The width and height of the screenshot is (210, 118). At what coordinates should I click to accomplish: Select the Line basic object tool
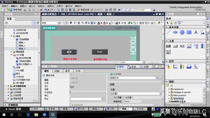tap(168, 32)
